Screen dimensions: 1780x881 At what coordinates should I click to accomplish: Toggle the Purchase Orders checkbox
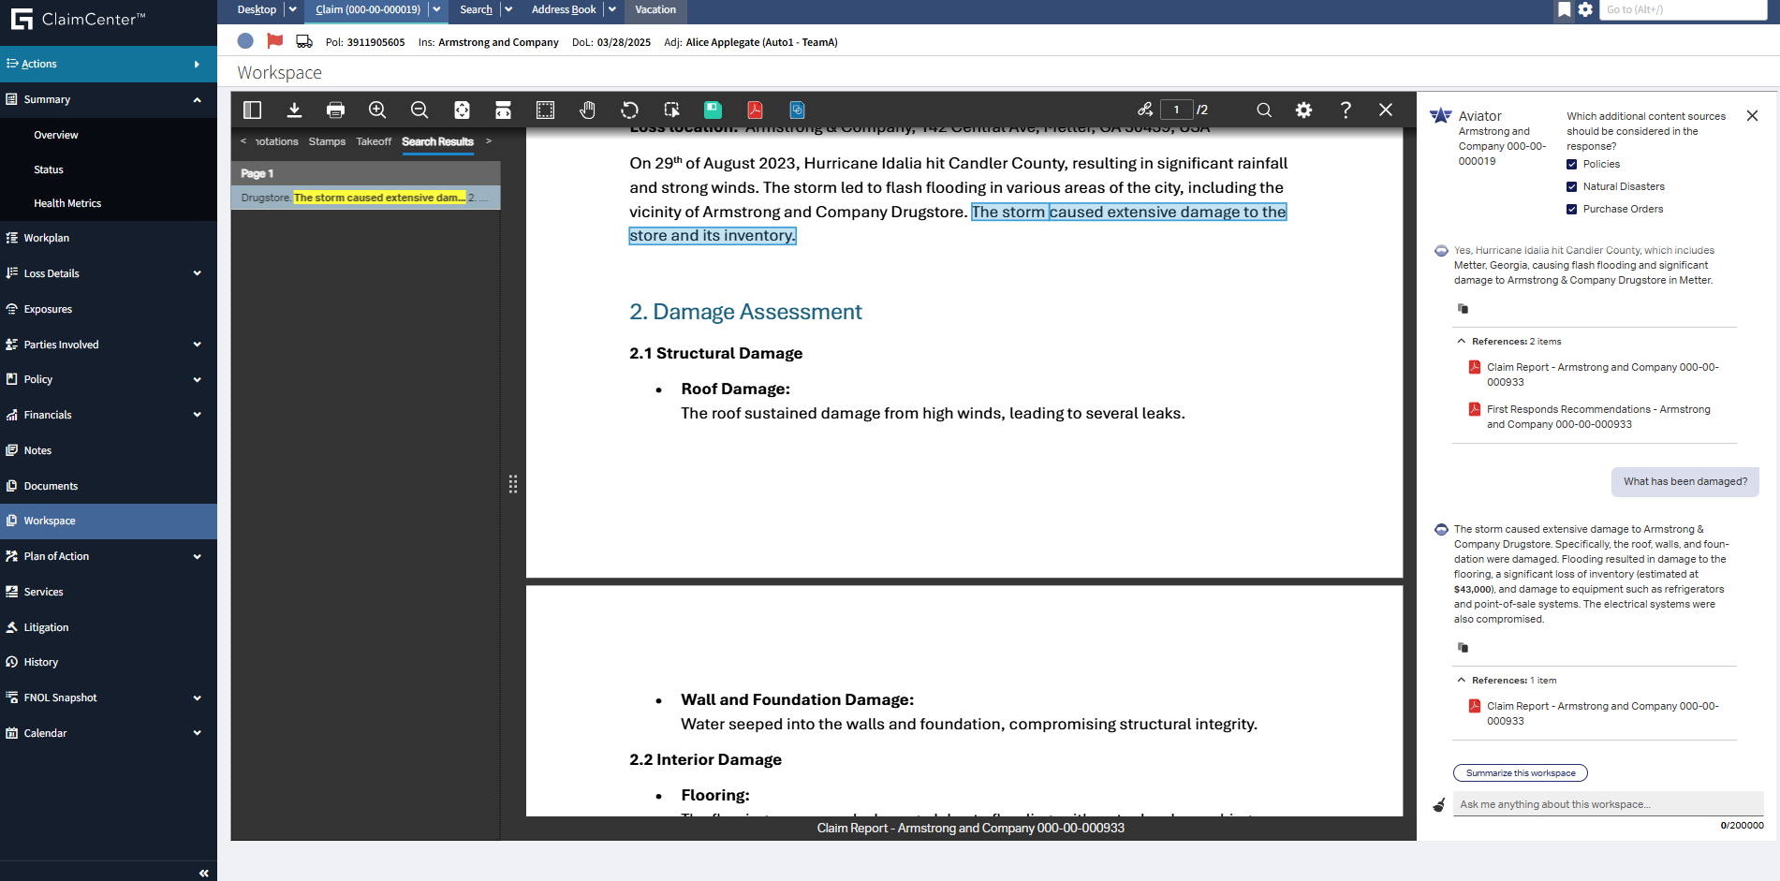tap(1572, 210)
